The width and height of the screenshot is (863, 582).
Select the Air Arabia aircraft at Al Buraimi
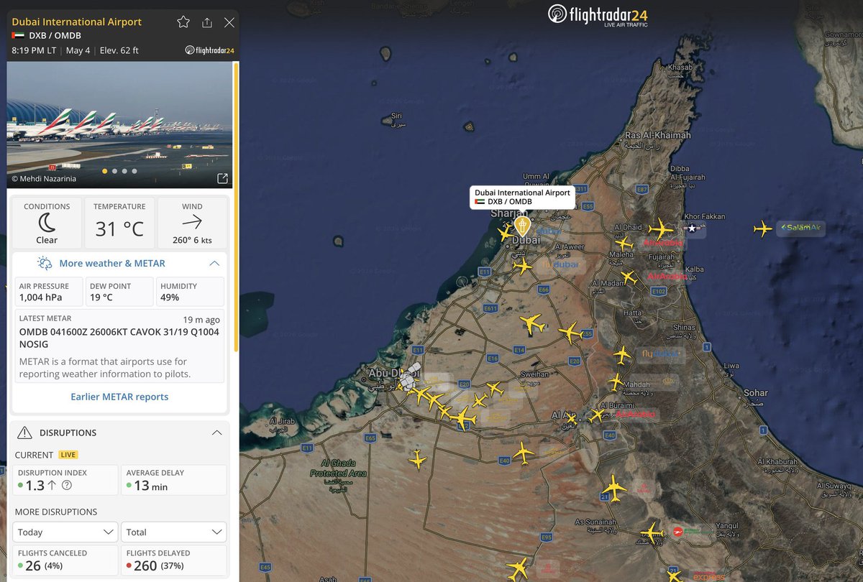point(596,415)
